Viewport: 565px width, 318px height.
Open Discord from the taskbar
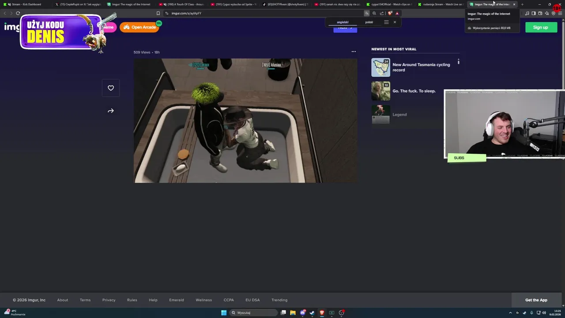tap(303, 313)
